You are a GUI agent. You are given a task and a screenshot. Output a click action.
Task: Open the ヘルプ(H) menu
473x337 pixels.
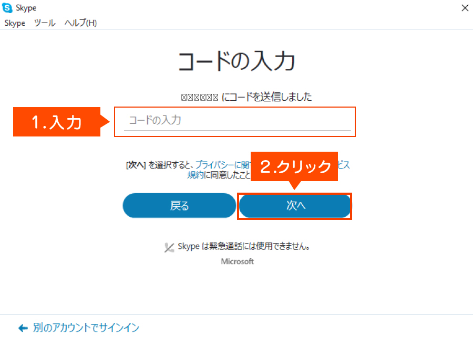[x=80, y=23]
